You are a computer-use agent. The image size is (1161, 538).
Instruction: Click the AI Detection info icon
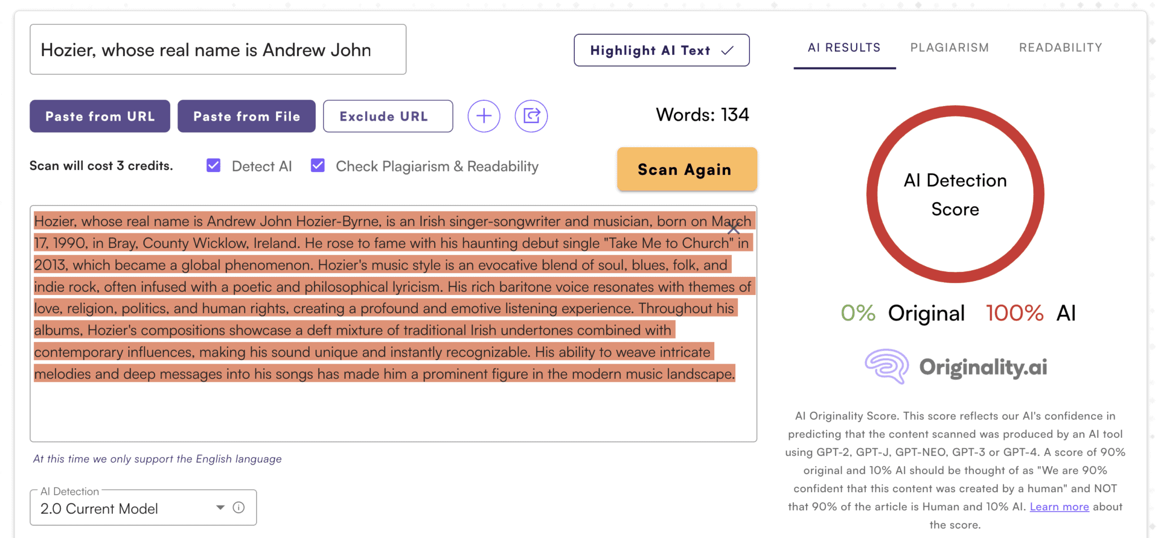pos(239,507)
